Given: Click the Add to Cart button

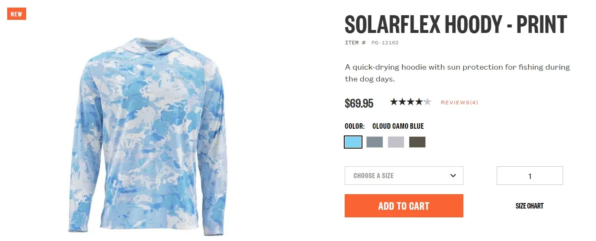Looking at the screenshot, I should [x=404, y=206].
